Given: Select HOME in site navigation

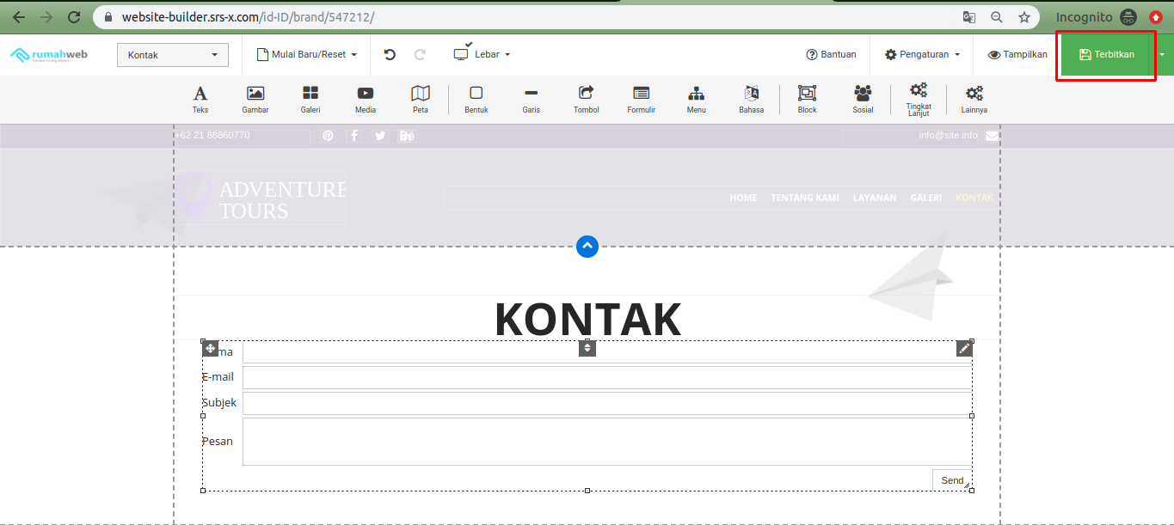Looking at the screenshot, I should point(743,198).
